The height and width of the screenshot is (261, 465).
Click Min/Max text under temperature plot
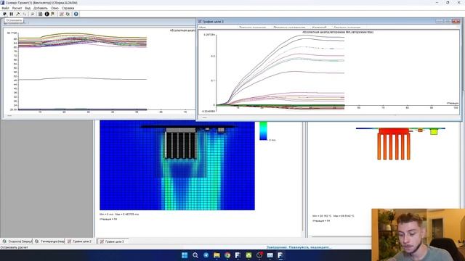333,216
